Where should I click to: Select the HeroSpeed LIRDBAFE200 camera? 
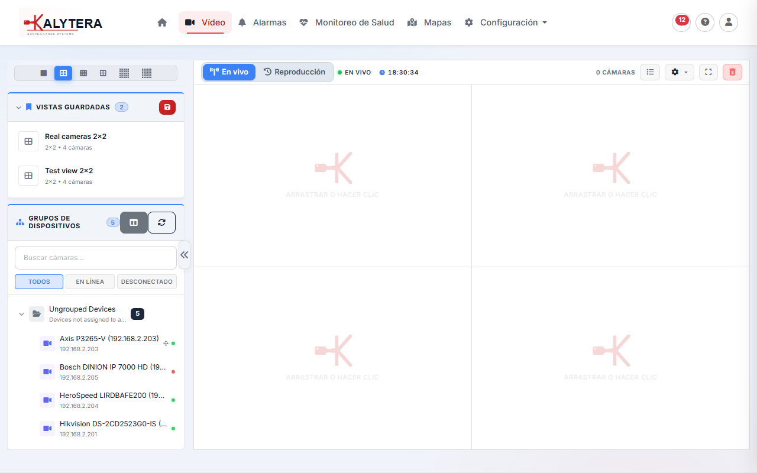tap(108, 400)
